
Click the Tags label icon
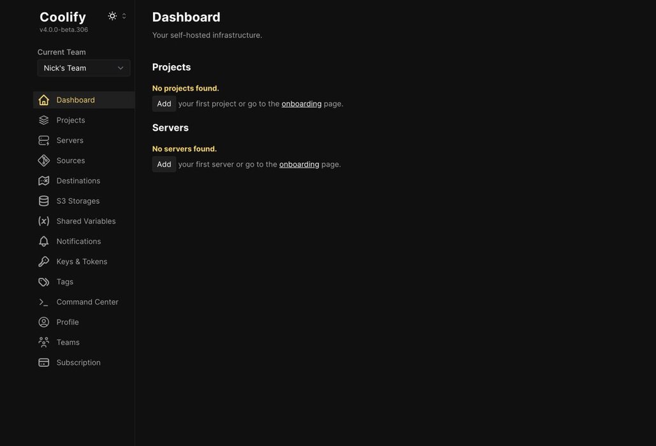(43, 282)
